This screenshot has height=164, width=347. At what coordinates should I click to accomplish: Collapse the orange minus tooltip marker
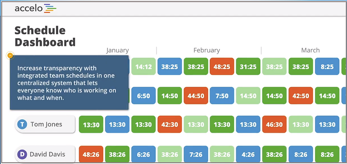click(10, 56)
